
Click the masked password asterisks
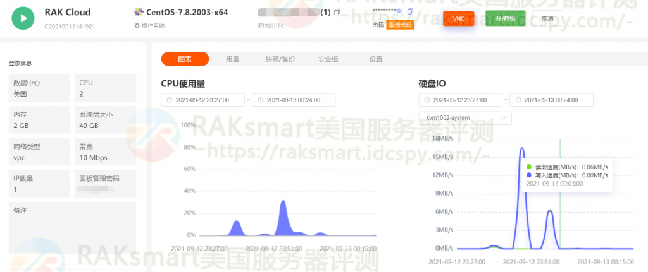384,11
